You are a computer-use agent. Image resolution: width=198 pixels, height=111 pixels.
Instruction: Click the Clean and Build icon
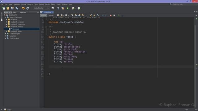[x=62, y=8]
